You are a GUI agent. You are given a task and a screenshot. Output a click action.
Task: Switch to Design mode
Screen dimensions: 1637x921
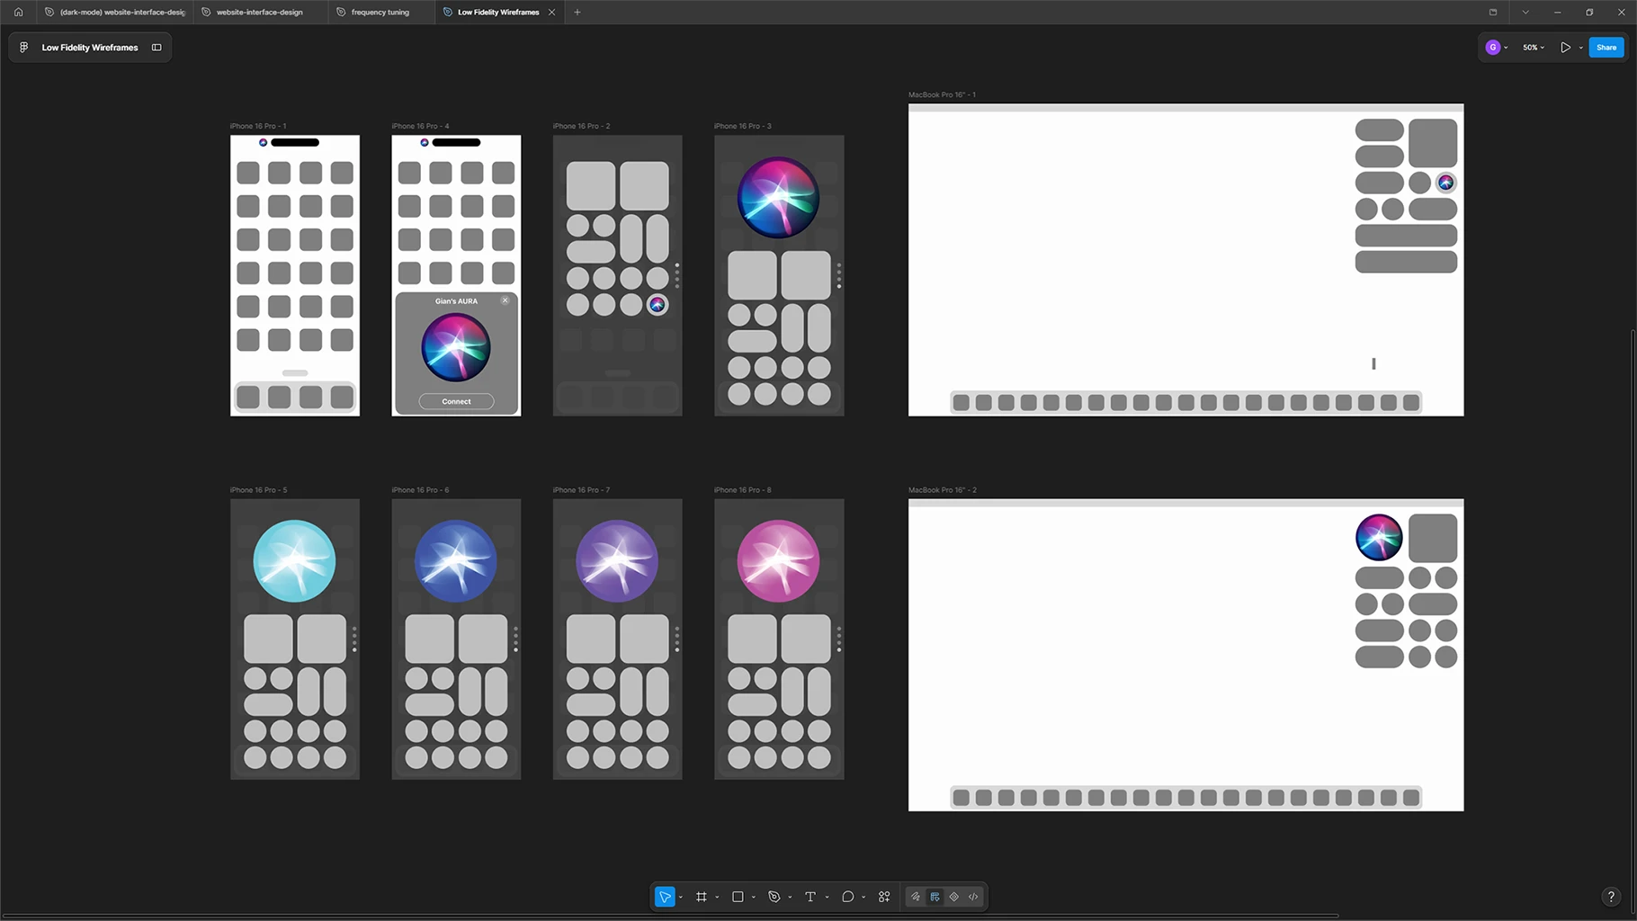[935, 897]
